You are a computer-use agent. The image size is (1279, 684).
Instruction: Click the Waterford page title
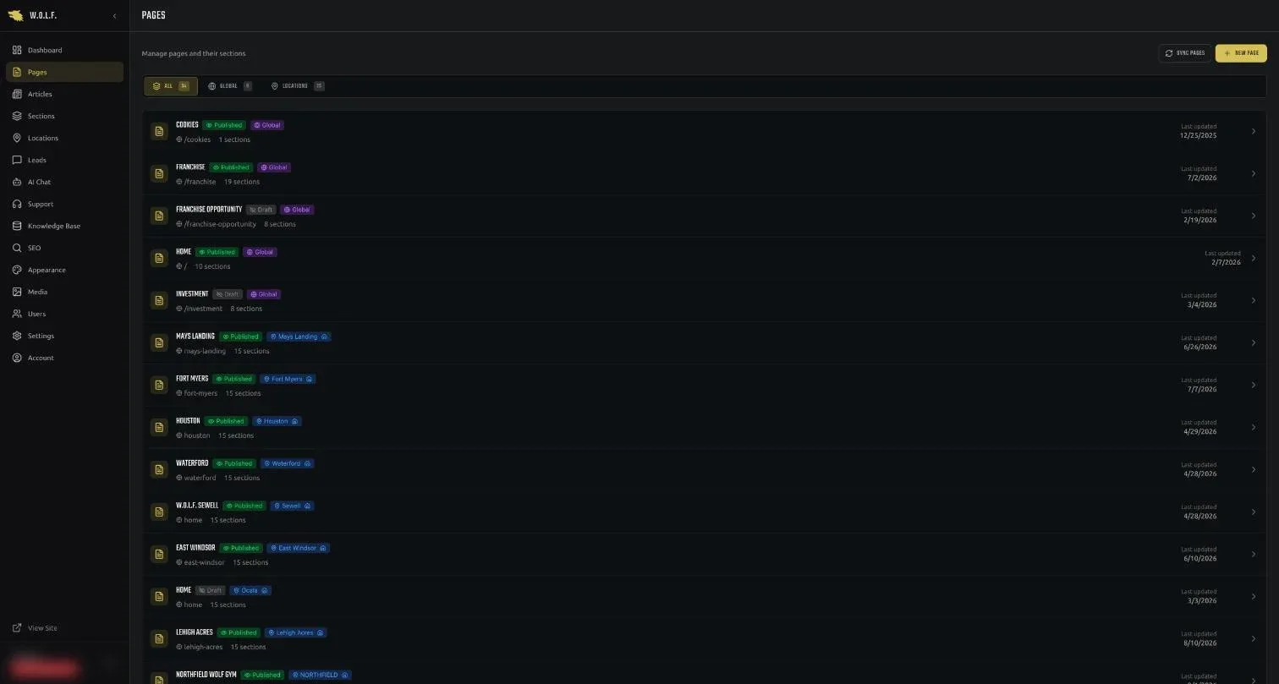click(x=192, y=463)
